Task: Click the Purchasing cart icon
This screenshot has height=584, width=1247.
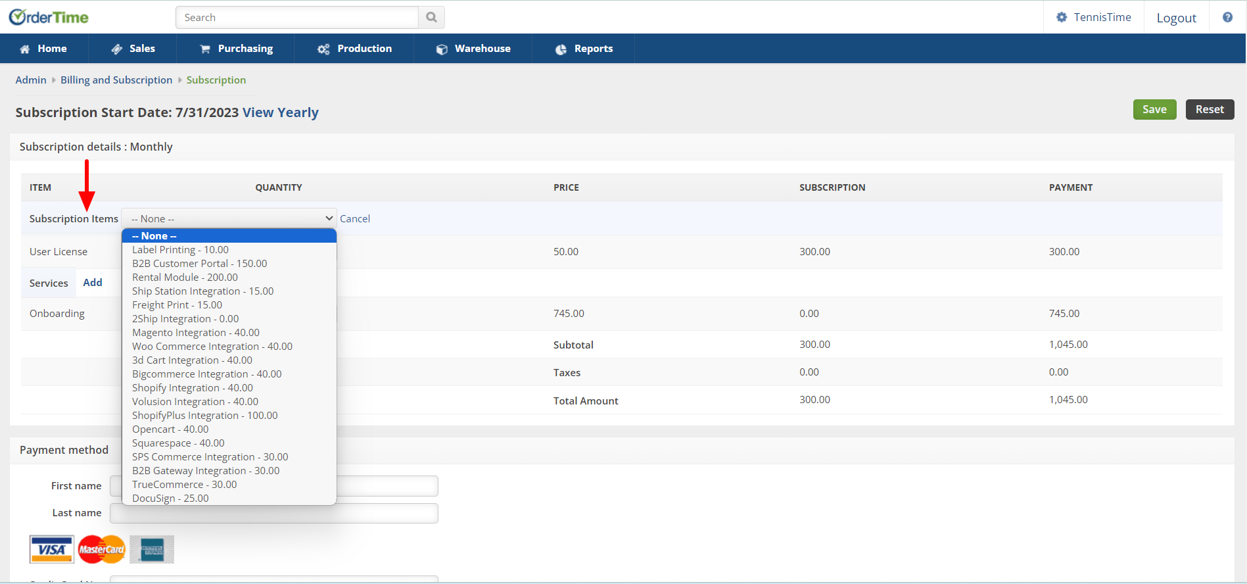Action: (205, 49)
